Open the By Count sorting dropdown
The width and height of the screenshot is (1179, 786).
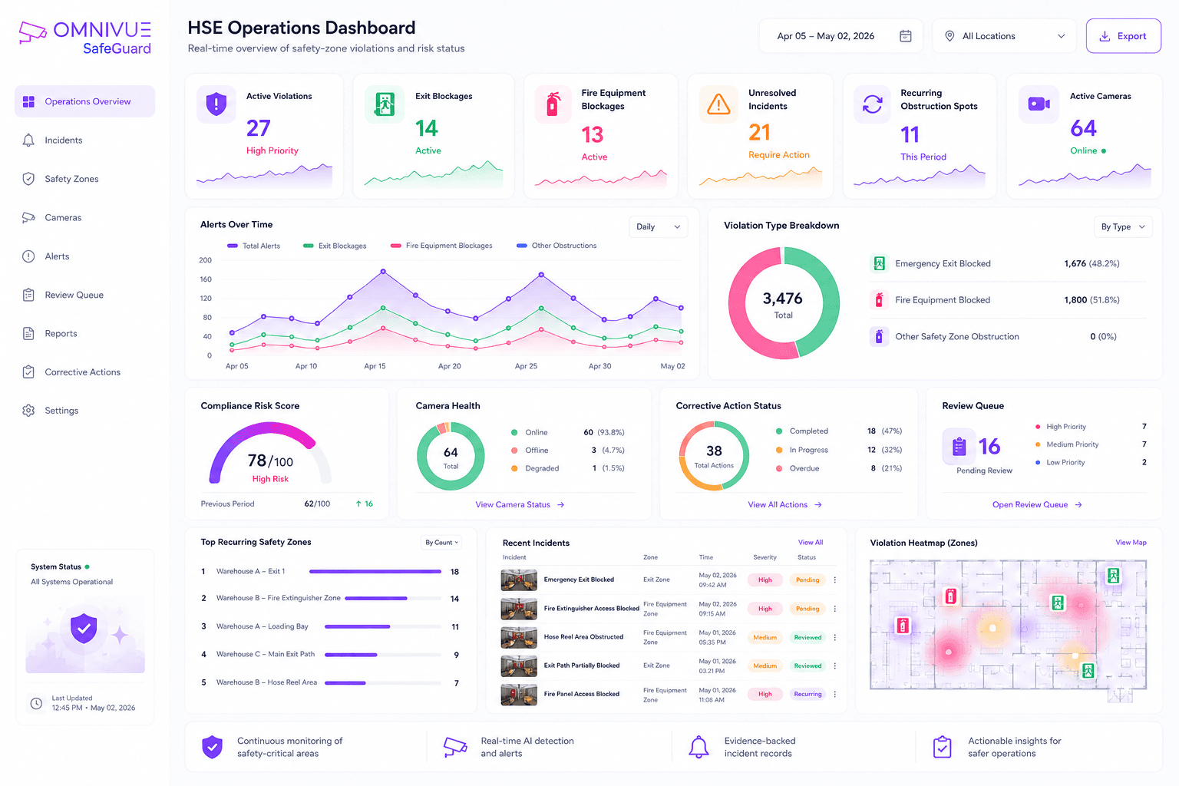click(x=442, y=543)
